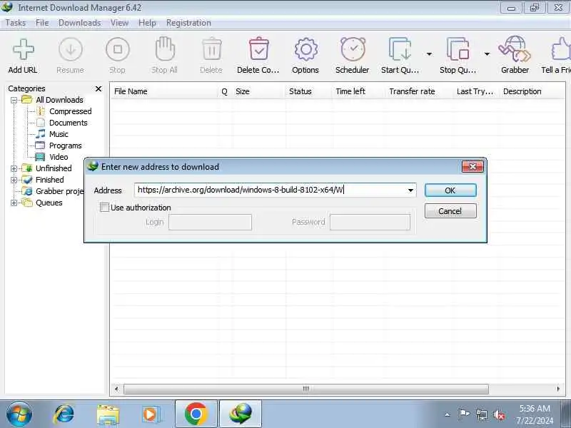Click the Q column header

[225, 91]
